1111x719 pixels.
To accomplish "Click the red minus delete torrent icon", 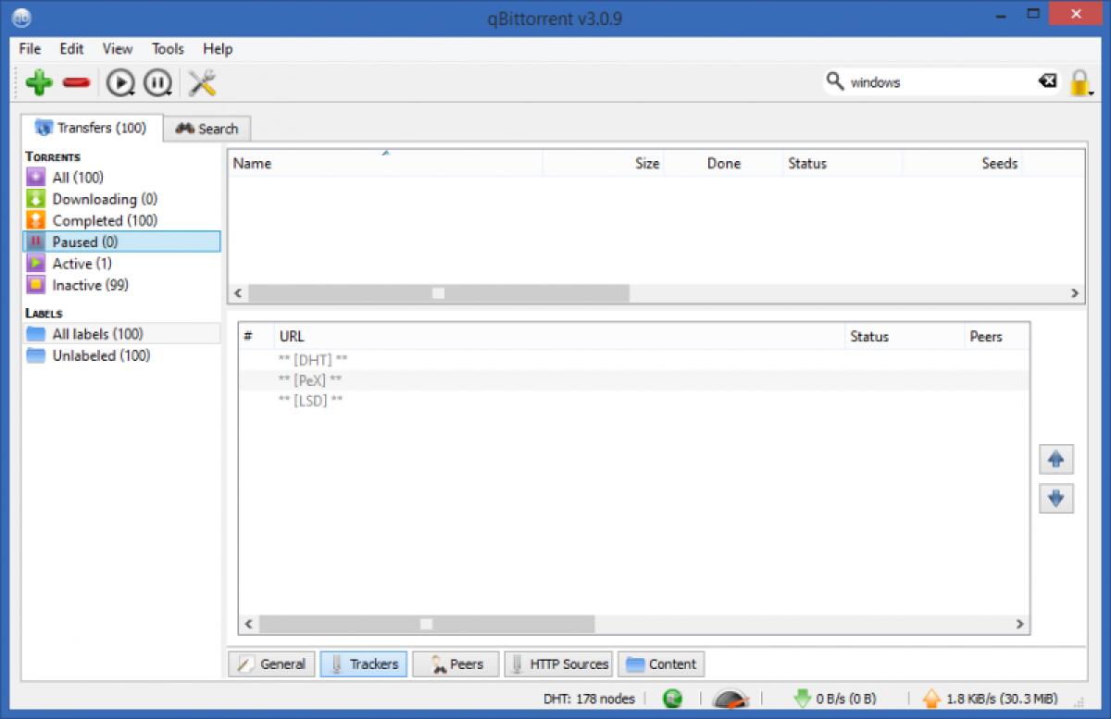I will 77,82.
